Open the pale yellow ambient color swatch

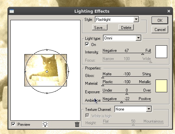coord(161,86)
